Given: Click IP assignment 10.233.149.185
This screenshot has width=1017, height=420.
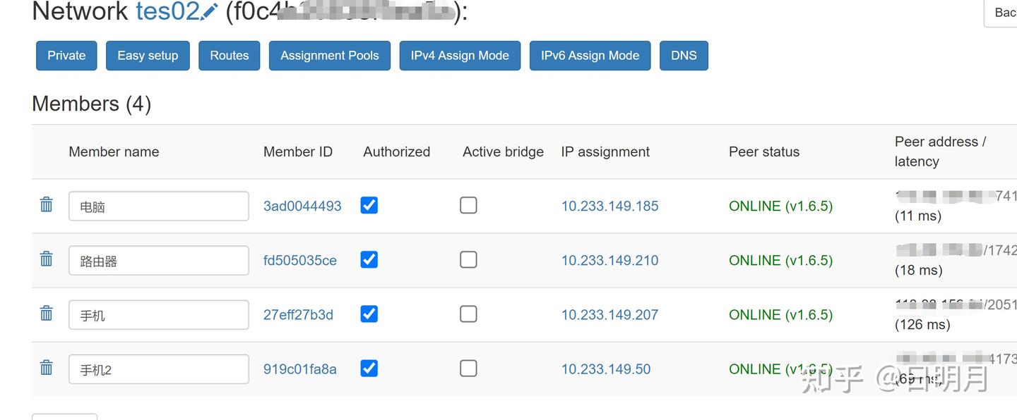Looking at the screenshot, I should tap(609, 206).
